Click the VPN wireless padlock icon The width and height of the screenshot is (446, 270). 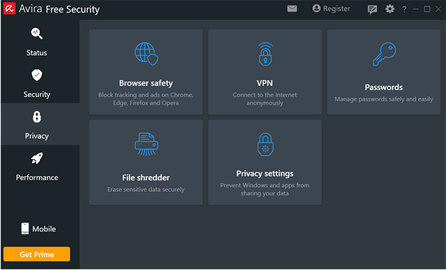click(x=265, y=54)
